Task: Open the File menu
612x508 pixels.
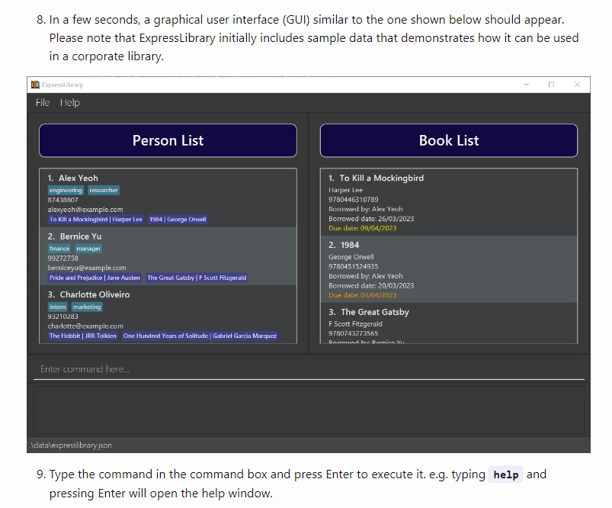Action: click(43, 103)
